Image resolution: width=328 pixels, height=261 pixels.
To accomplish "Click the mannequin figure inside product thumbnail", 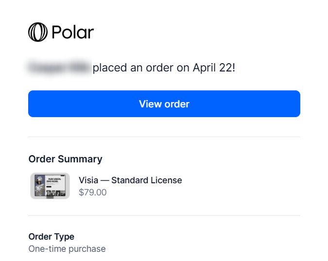I will 40,186.
